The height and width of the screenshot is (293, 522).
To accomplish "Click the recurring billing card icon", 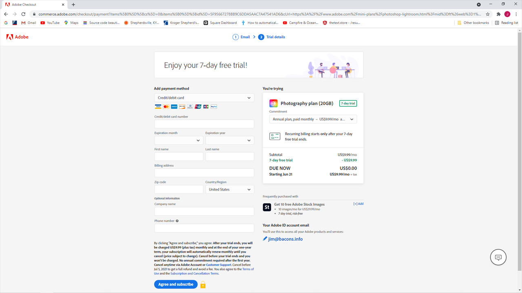I will 275,136.
